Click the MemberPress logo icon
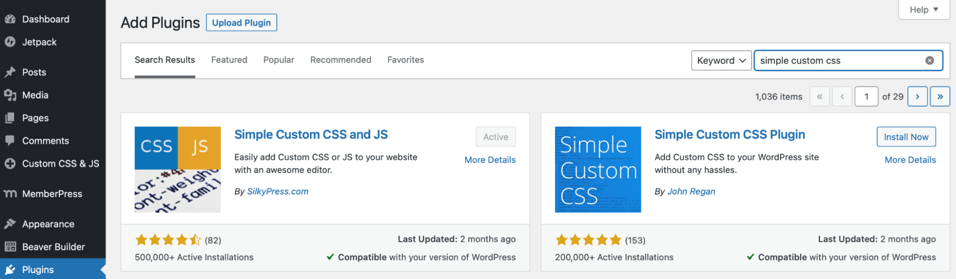Screen dimensions: 956x279 click(10, 194)
